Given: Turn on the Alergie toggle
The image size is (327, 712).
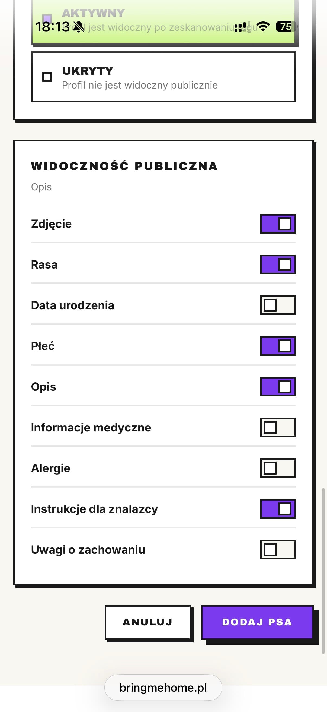Looking at the screenshot, I should click(278, 468).
